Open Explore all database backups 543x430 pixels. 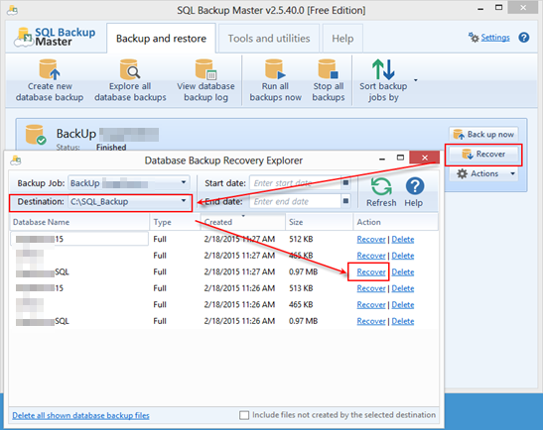[x=130, y=81]
